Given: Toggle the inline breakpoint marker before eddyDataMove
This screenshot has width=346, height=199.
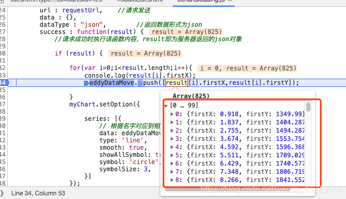Looking at the screenshot, I should tap(86, 83).
